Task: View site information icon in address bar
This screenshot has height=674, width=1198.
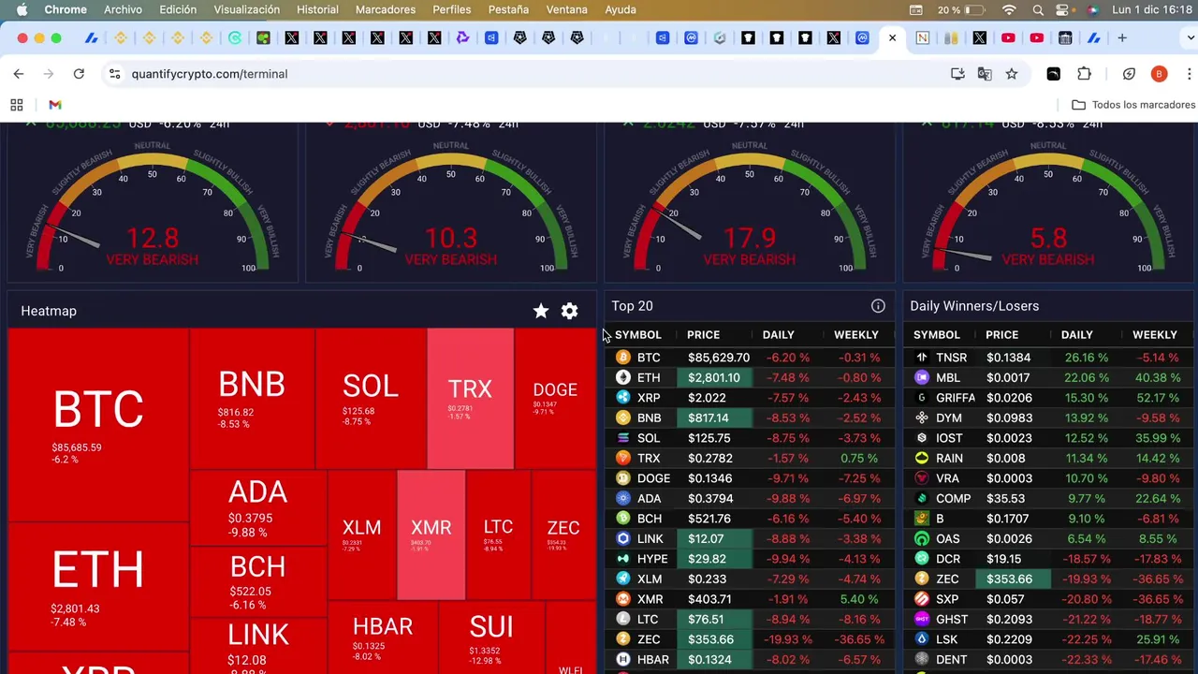Action: [114, 74]
